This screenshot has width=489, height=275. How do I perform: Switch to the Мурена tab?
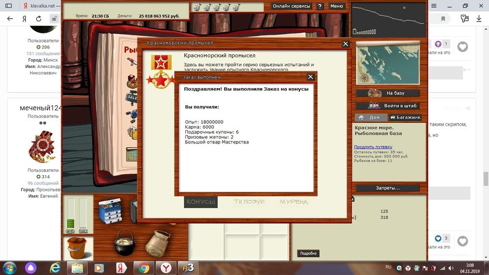coord(294,202)
